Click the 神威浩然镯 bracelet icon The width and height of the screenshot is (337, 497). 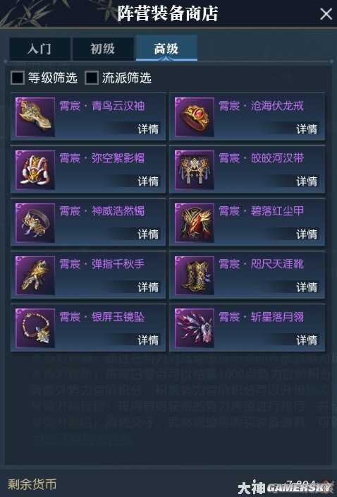(35, 223)
